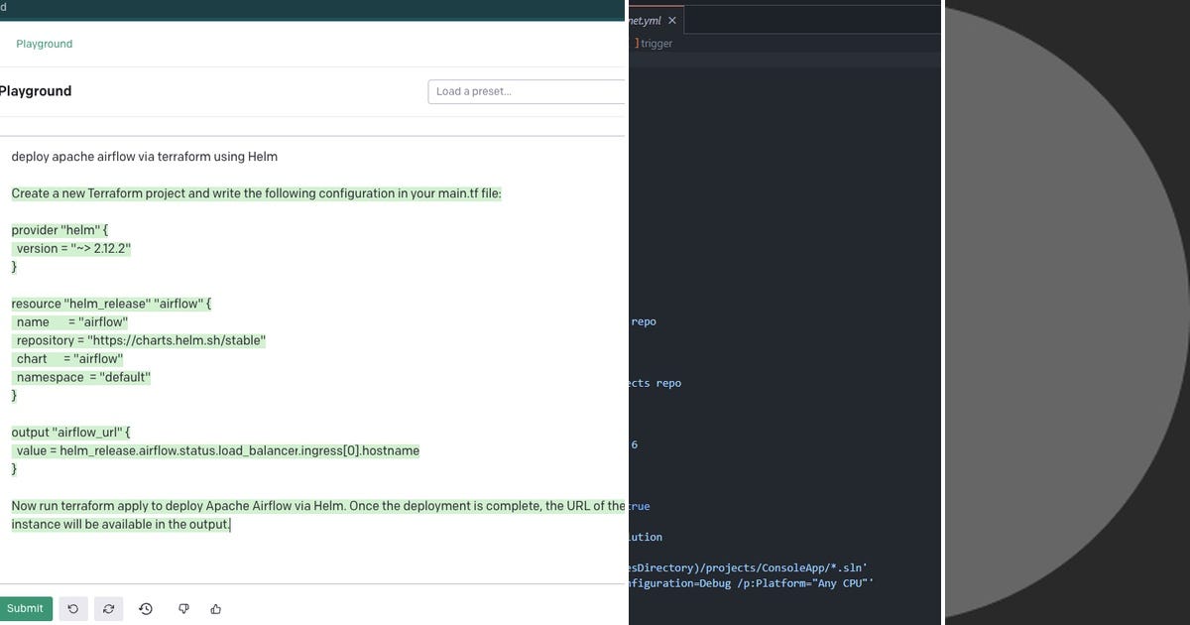Click the undo icon next to Submit
Viewport: 1190px width, 625px height.
[x=72, y=608]
